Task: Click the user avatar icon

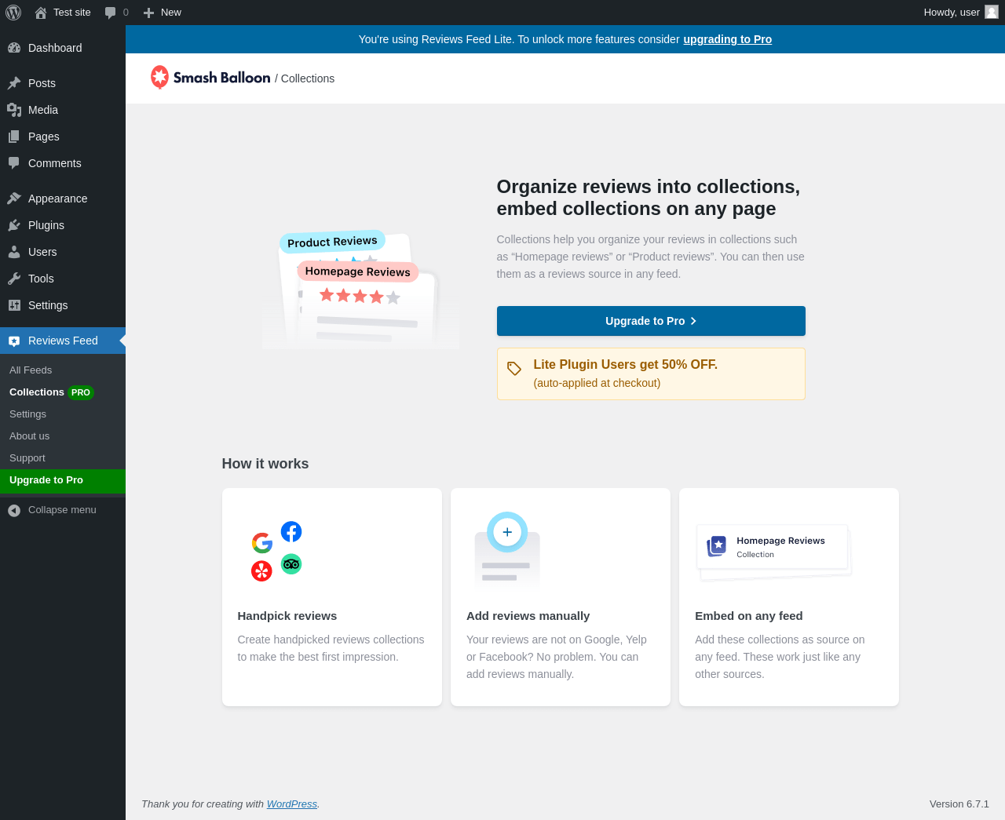Action: pyautogui.click(x=992, y=13)
